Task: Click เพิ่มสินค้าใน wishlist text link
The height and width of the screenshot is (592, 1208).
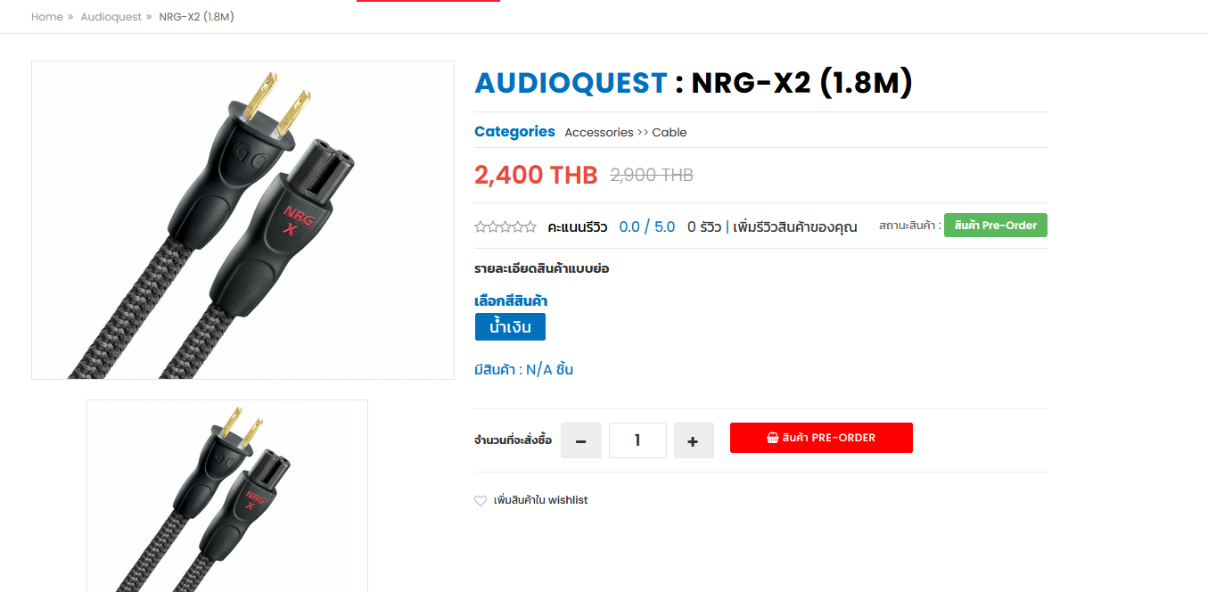Action: (541, 500)
